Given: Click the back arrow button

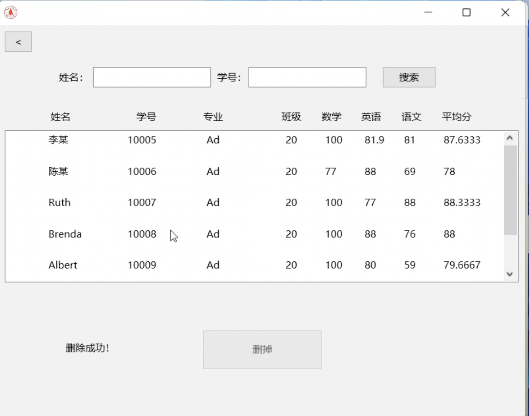Looking at the screenshot, I should coord(18,42).
